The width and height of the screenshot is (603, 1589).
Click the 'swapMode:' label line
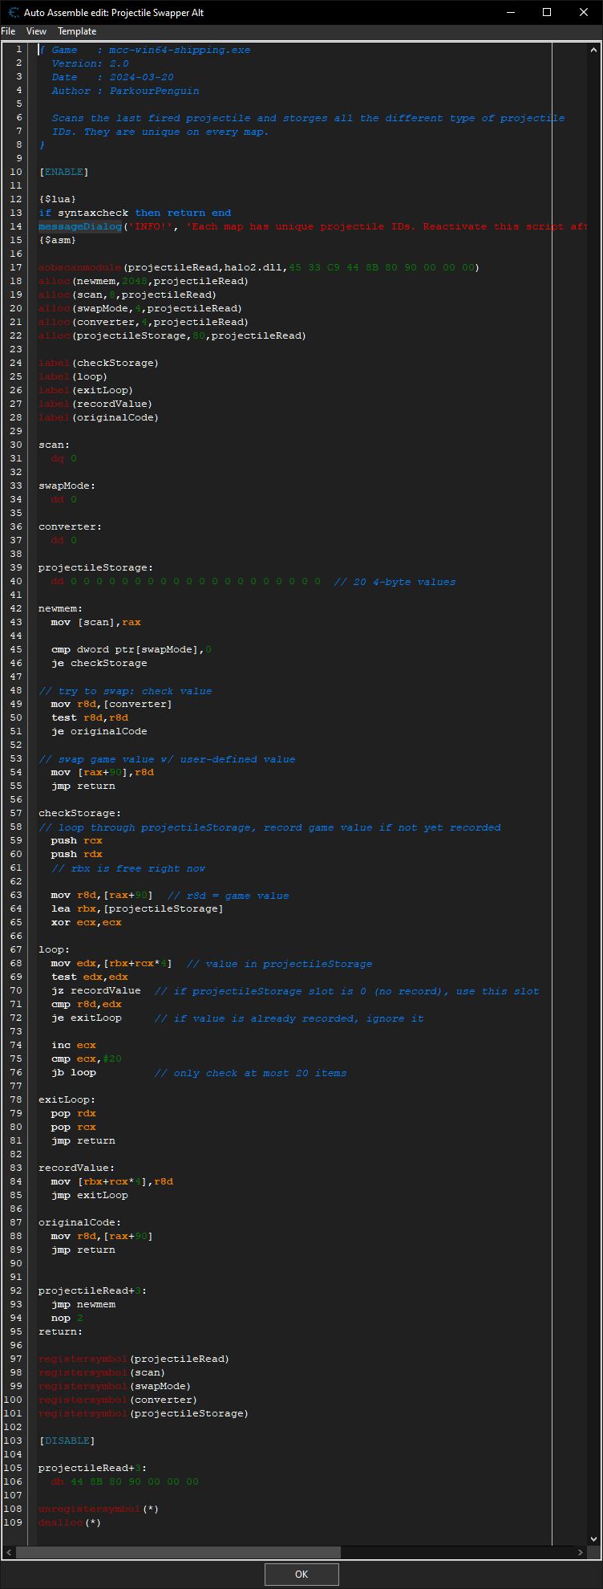coord(67,486)
